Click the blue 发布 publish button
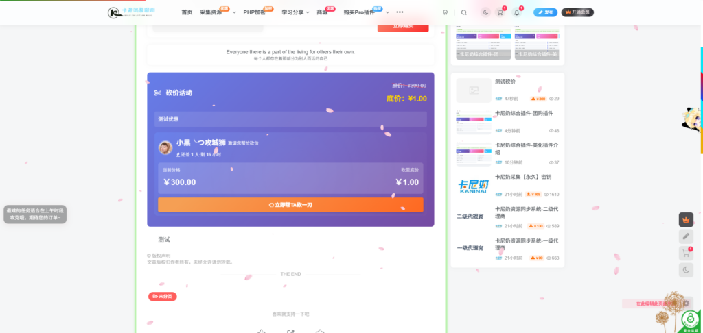The image size is (703, 333). pyautogui.click(x=546, y=12)
